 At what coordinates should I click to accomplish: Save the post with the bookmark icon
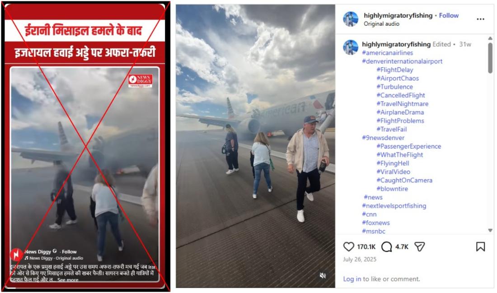(x=480, y=247)
